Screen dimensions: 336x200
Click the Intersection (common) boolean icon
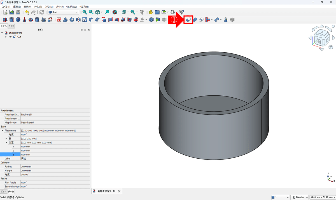(201, 20)
